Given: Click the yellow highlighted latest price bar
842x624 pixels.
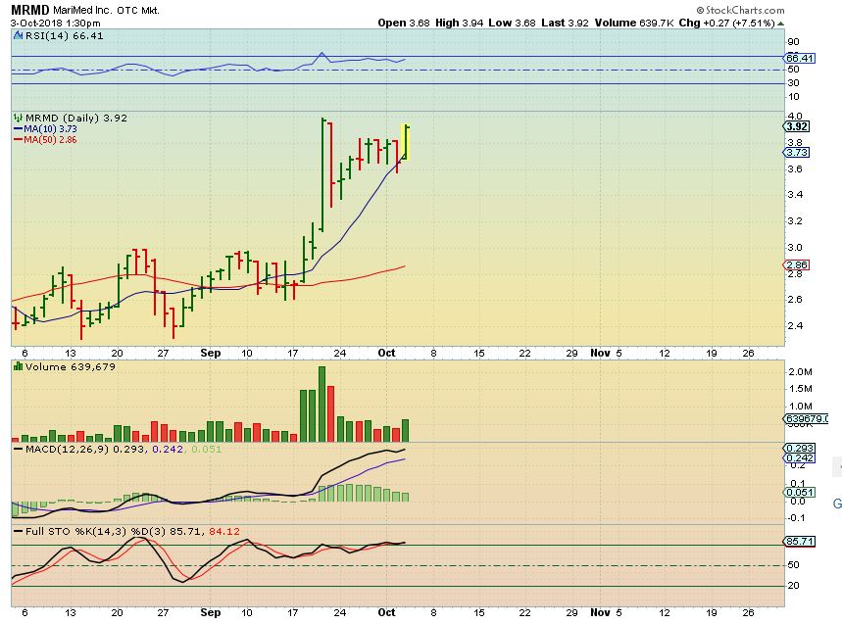Looking at the screenshot, I should (407, 142).
